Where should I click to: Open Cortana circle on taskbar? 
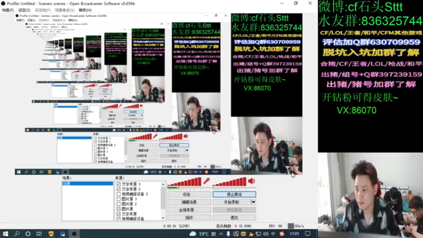(28, 234)
